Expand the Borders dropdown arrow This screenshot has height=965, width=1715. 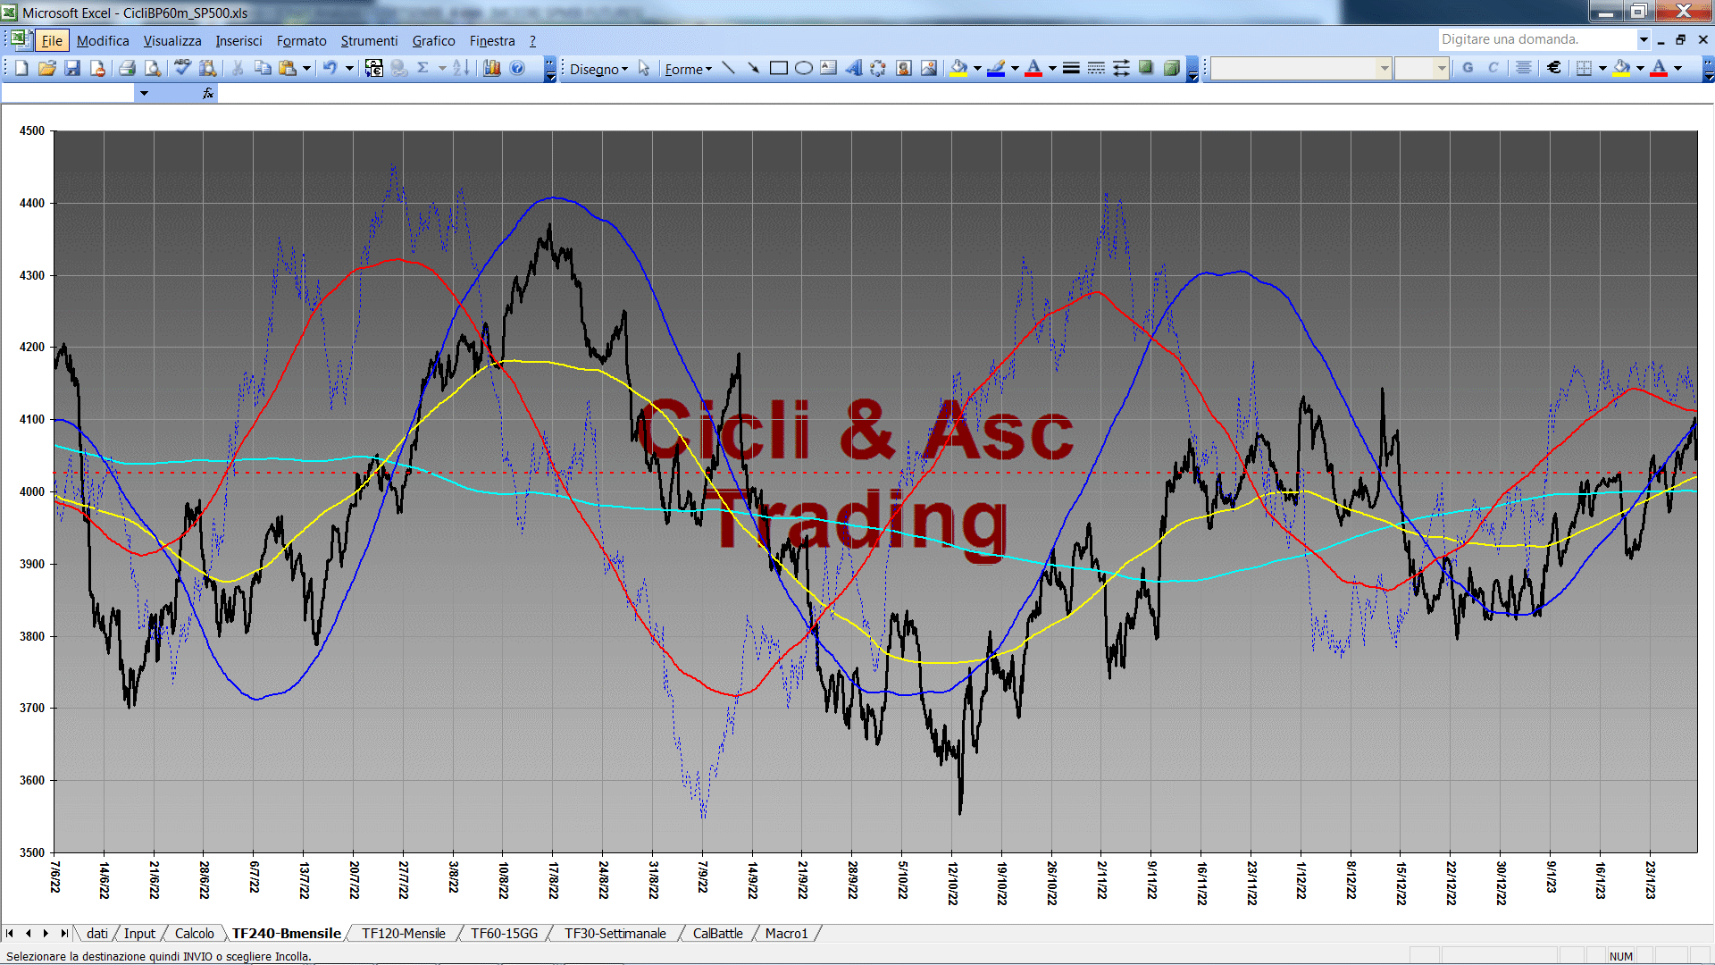pyautogui.click(x=1602, y=68)
